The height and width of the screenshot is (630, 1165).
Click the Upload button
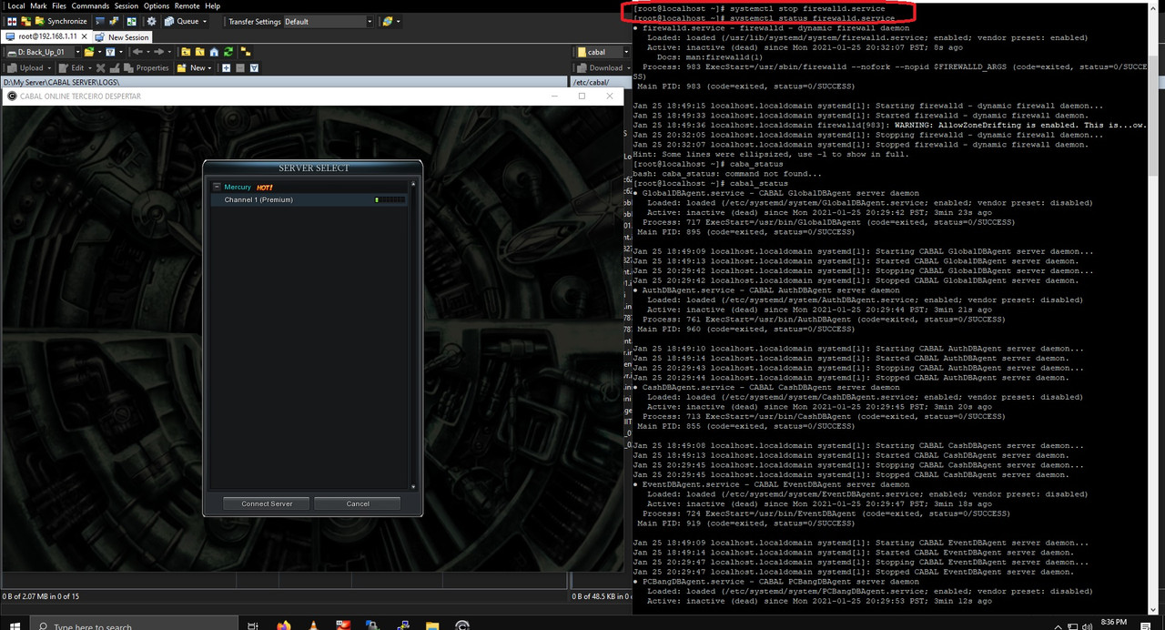pos(25,67)
